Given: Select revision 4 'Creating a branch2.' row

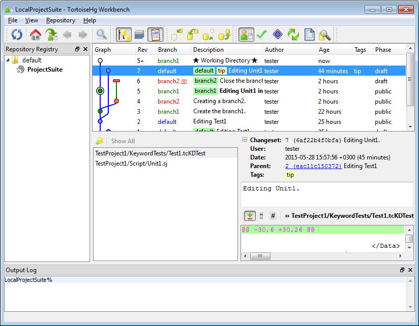Looking at the screenshot, I should point(249,102).
